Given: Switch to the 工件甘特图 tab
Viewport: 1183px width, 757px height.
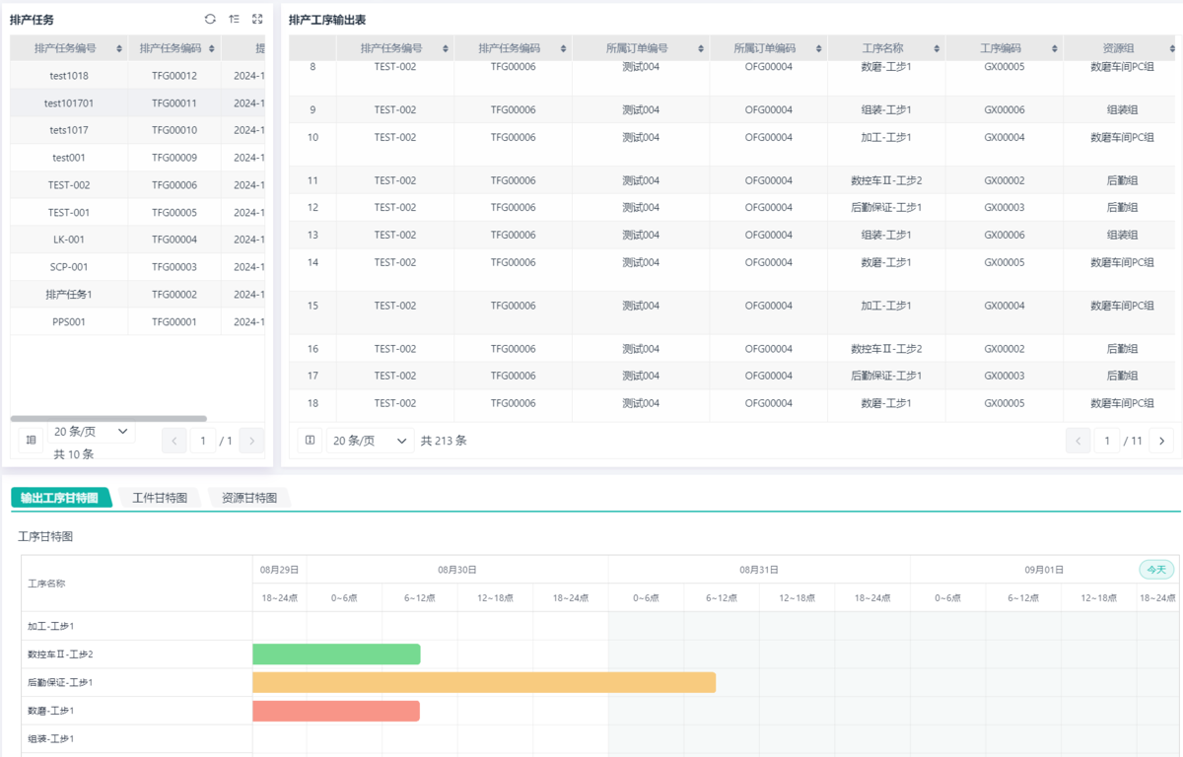Looking at the screenshot, I should click(160, 498).
